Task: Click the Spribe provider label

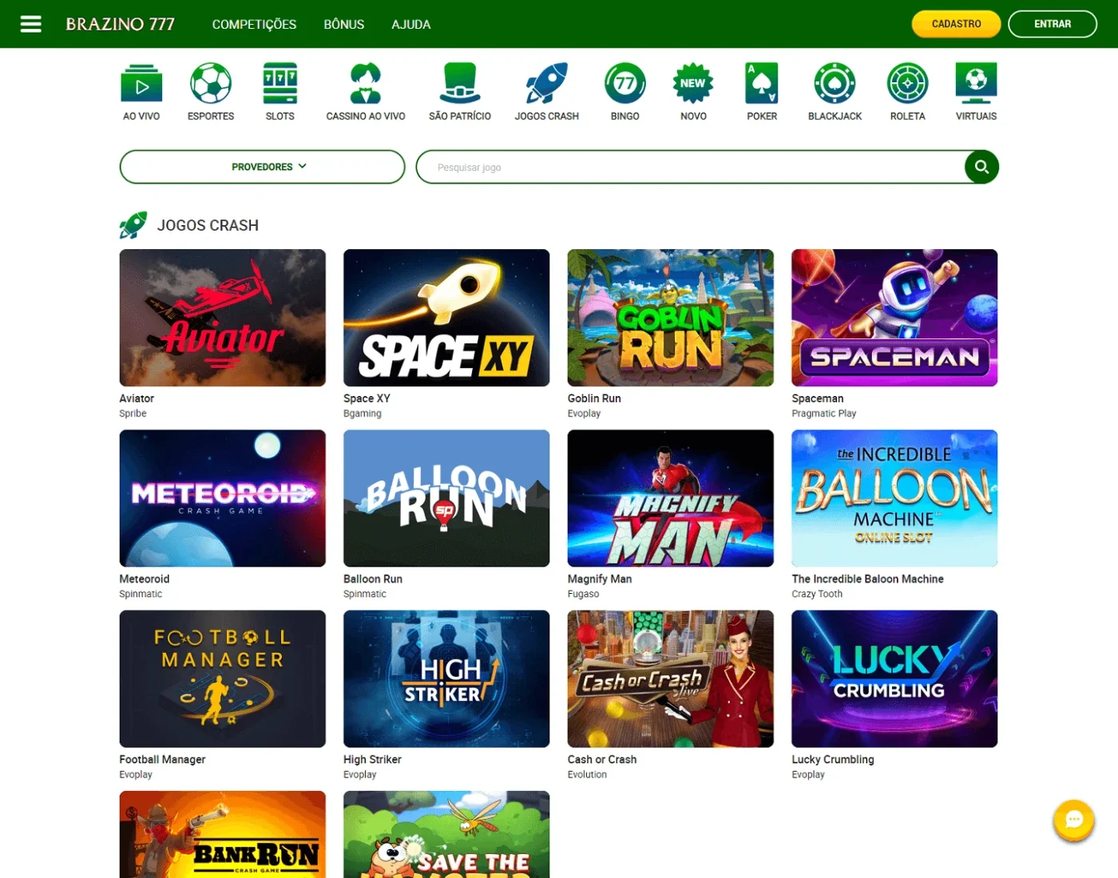Action: click(x=133, y=413)
